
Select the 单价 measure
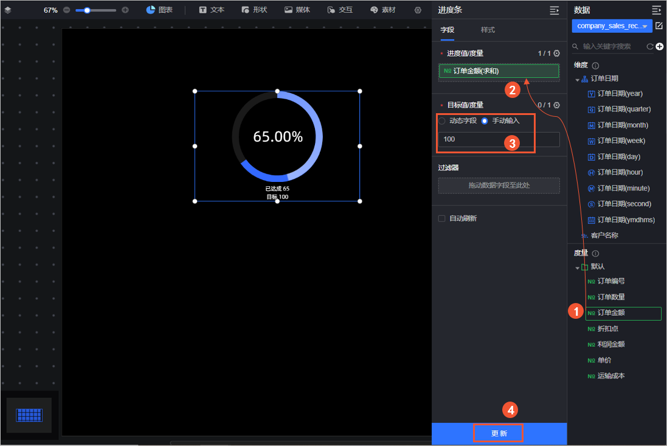point(600,360)
